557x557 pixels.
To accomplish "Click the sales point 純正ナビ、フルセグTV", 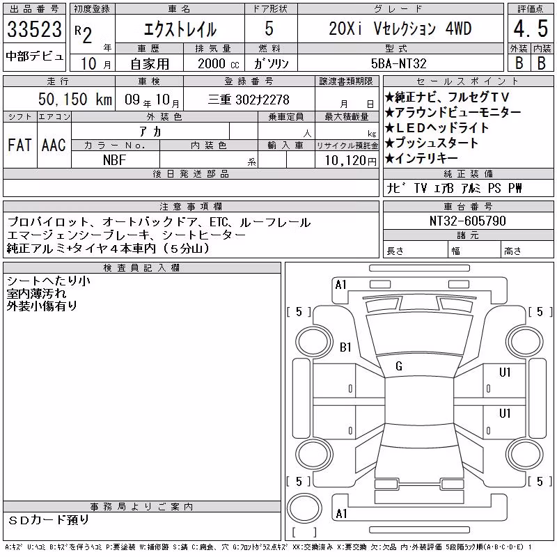I will coord(447,97).
